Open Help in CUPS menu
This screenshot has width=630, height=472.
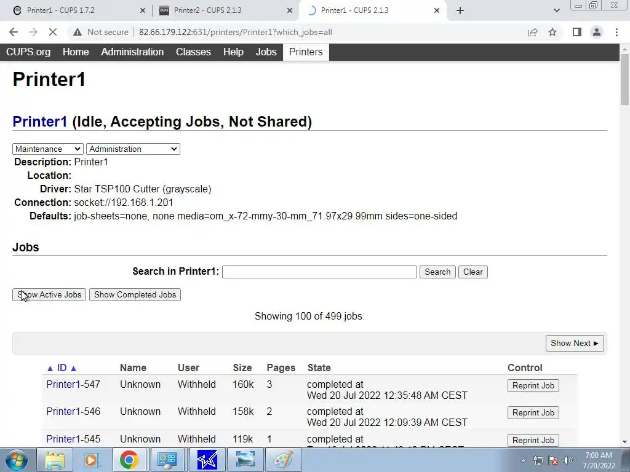pos(233,52)
